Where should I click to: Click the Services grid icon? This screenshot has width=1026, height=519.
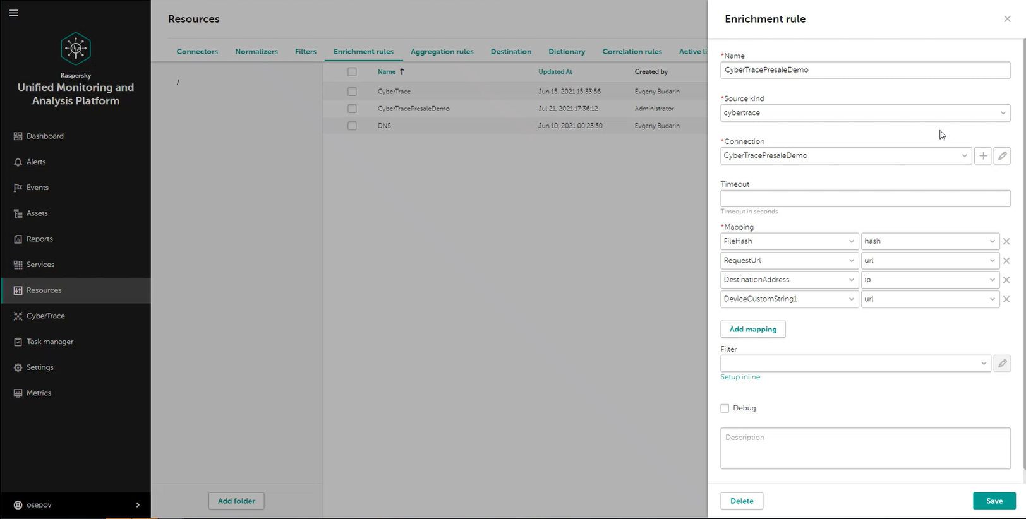coord(18,265)
